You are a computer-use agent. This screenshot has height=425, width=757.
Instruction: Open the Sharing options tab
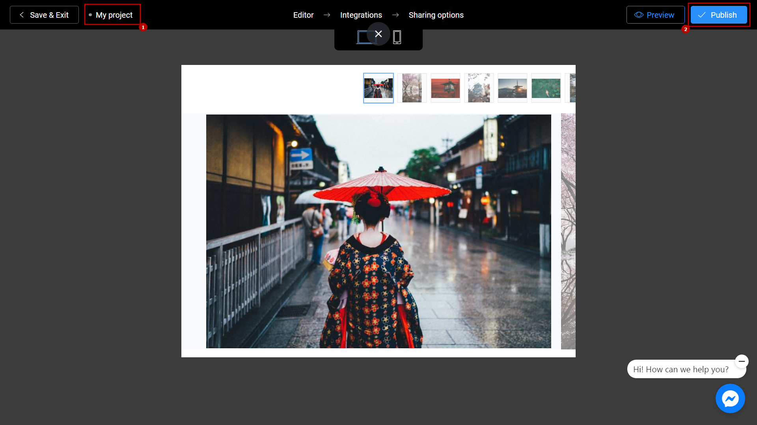pos(436,15)
